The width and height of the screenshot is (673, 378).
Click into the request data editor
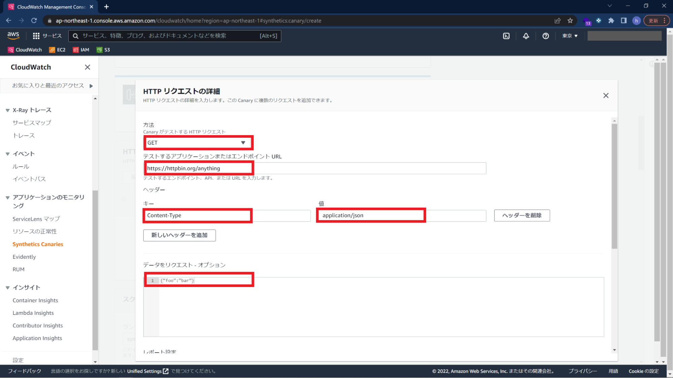click(374, 307)
